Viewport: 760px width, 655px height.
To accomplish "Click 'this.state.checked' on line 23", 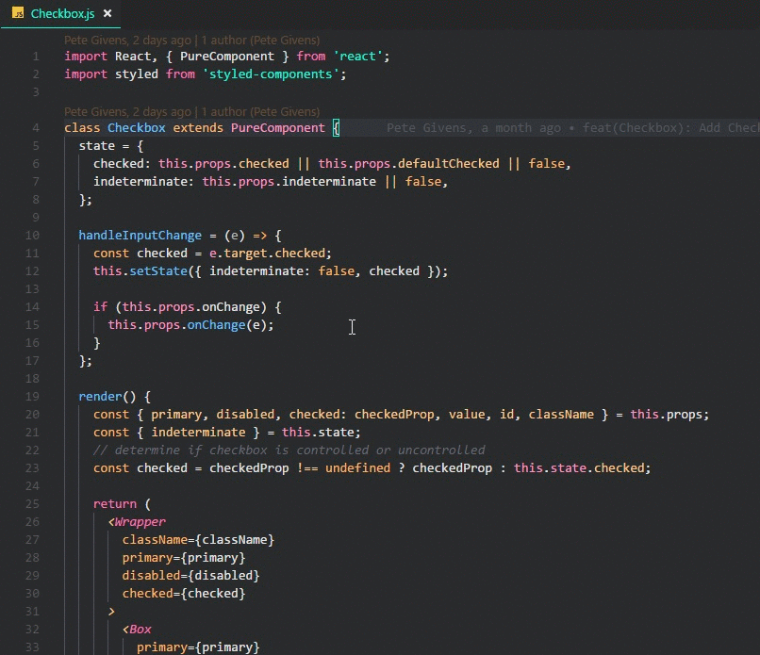I will tap(579, 468).
